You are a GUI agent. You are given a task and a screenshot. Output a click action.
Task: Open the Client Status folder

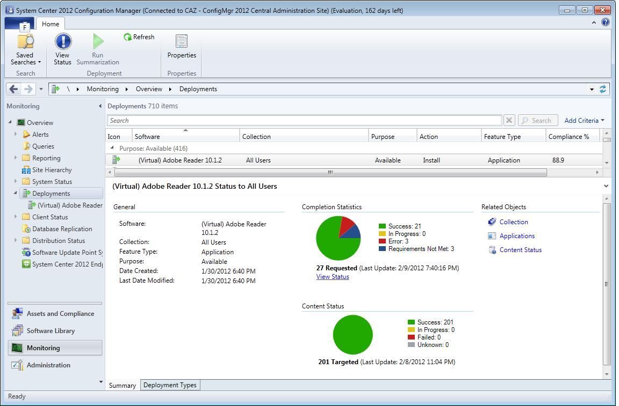click(50, 217)
